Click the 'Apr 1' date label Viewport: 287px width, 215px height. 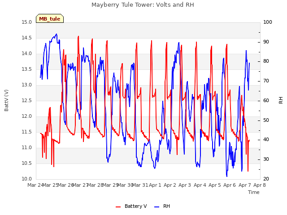tap(155, 185)
